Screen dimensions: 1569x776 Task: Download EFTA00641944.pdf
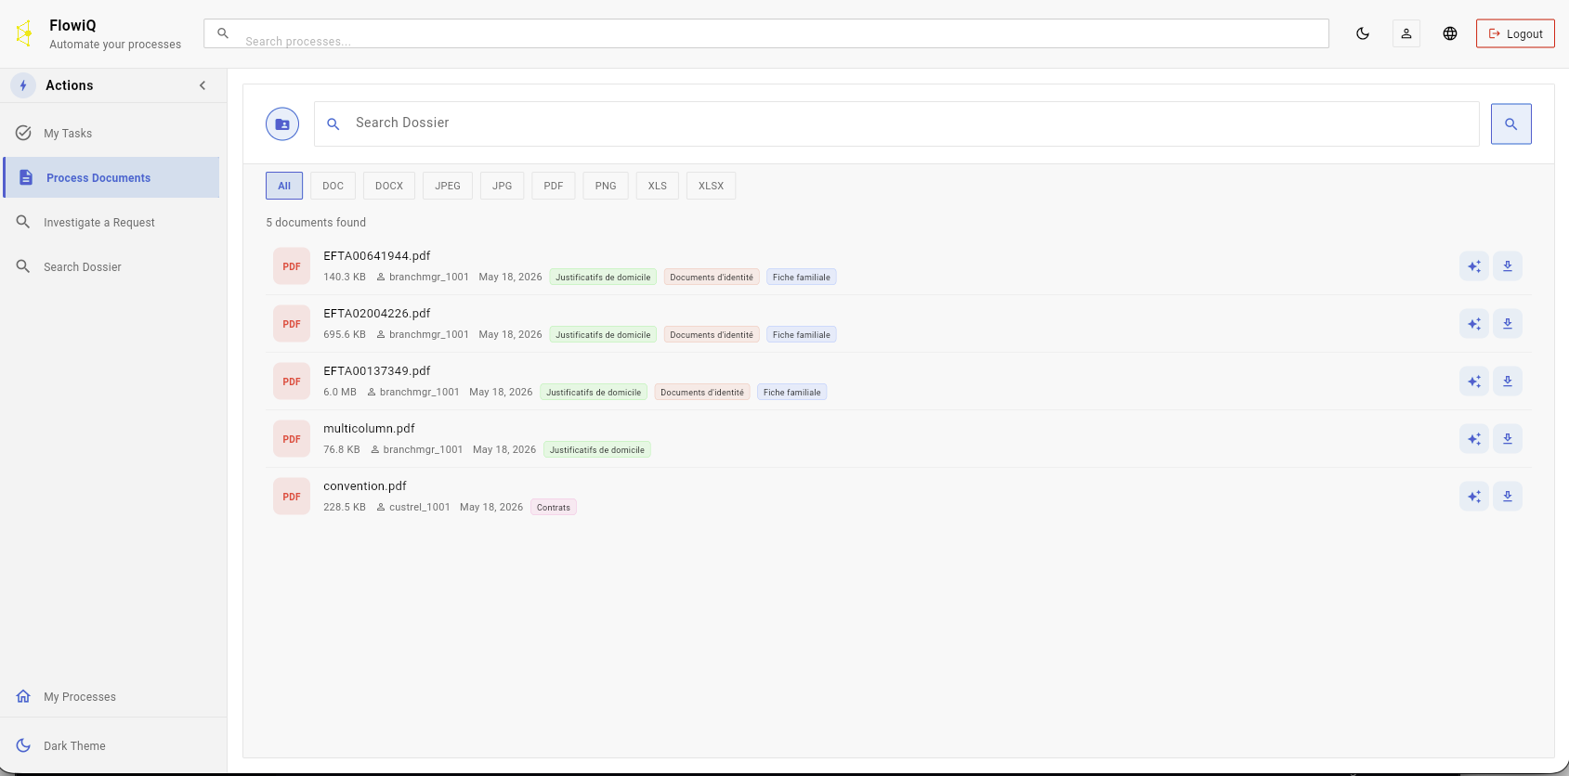pyautogui.click(x=1508, y=266)
